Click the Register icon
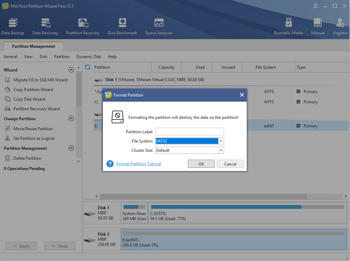This screenshot has height=261, width=350. (340, 26)
